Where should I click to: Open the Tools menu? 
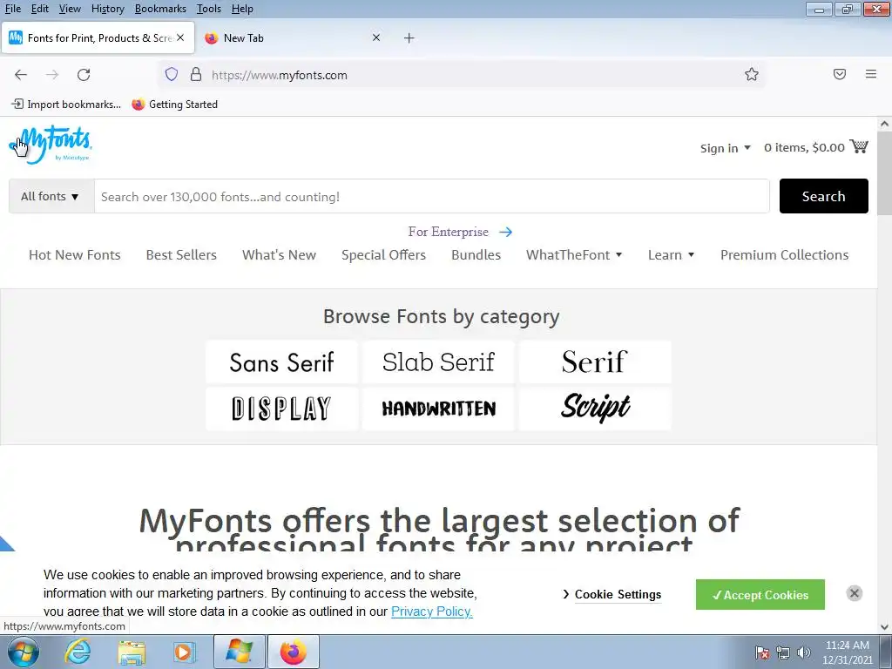pos(209,9)
